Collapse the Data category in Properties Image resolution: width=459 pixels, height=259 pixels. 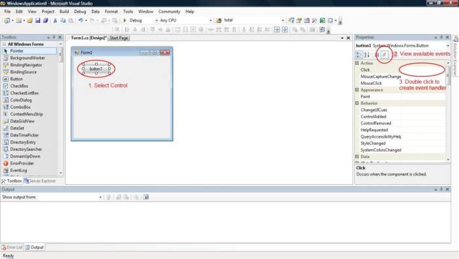[357, 157]
